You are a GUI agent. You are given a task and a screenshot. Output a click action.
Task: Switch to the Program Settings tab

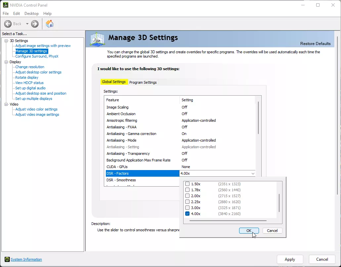click(x=143, y=82)
